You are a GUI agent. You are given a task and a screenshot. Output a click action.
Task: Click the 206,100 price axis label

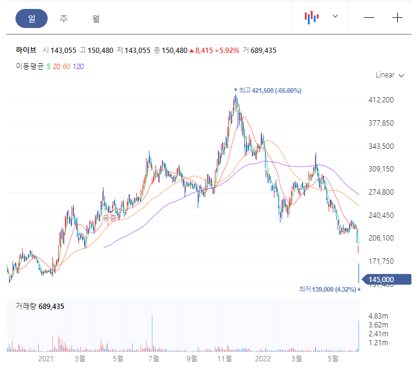tap(381, 238)
